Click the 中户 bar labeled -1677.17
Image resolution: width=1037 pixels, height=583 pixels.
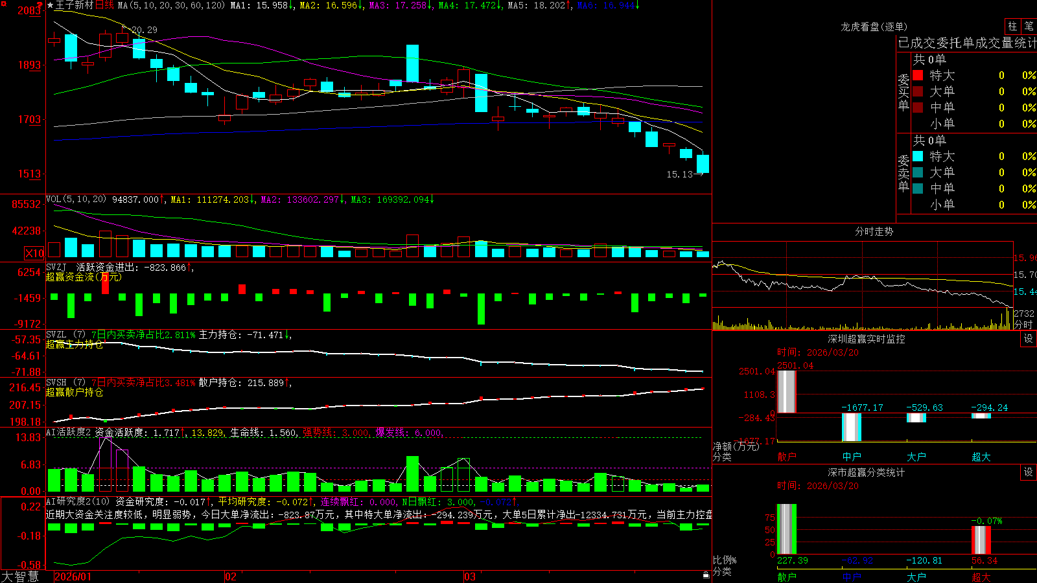tap(852, 428)
